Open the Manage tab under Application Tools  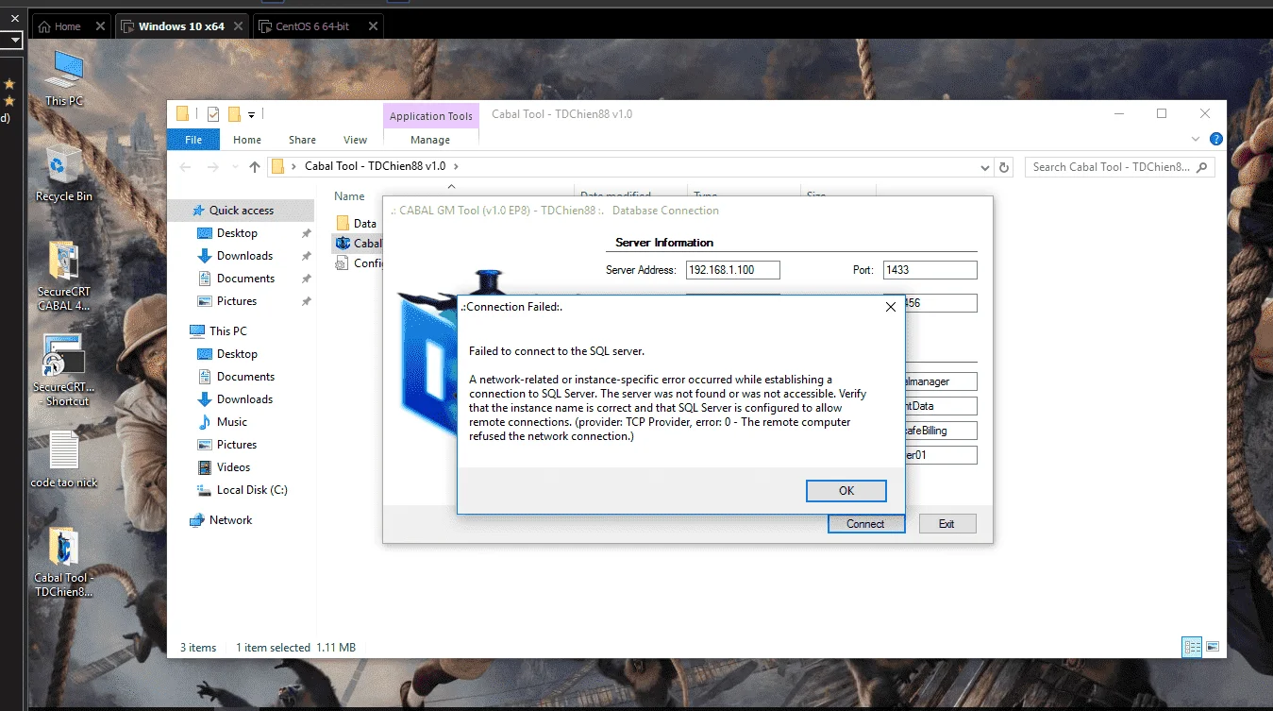click(x=430, y=140)
